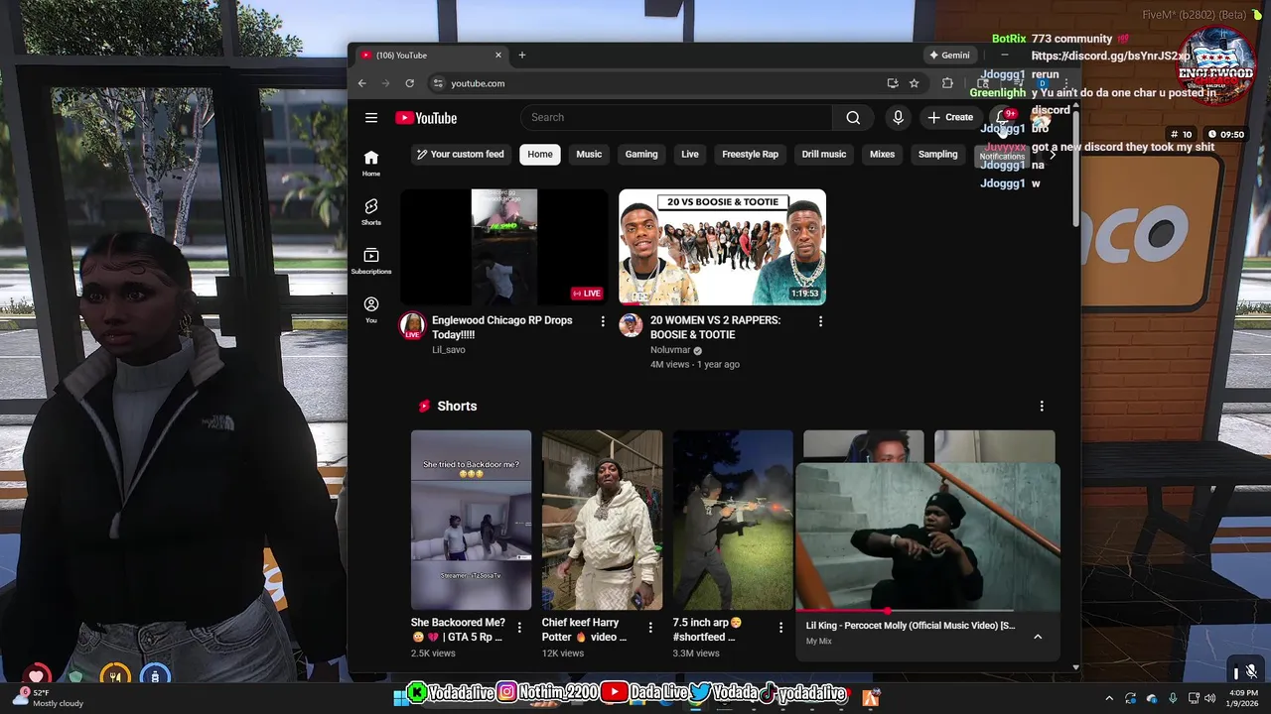Viewport: 1271px width, 714px height.
Task: Open options for 7.5 inch arp short
Action: click(780, 628)
